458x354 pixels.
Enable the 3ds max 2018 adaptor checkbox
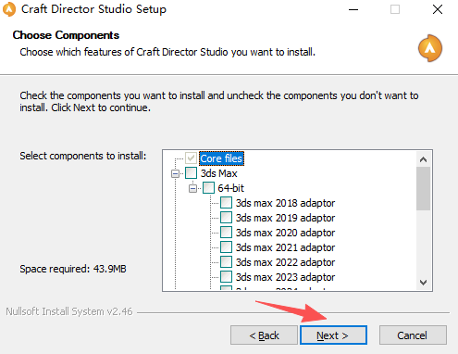click(x=226, y=203)
